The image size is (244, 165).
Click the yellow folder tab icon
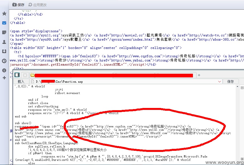click(32, 75)
